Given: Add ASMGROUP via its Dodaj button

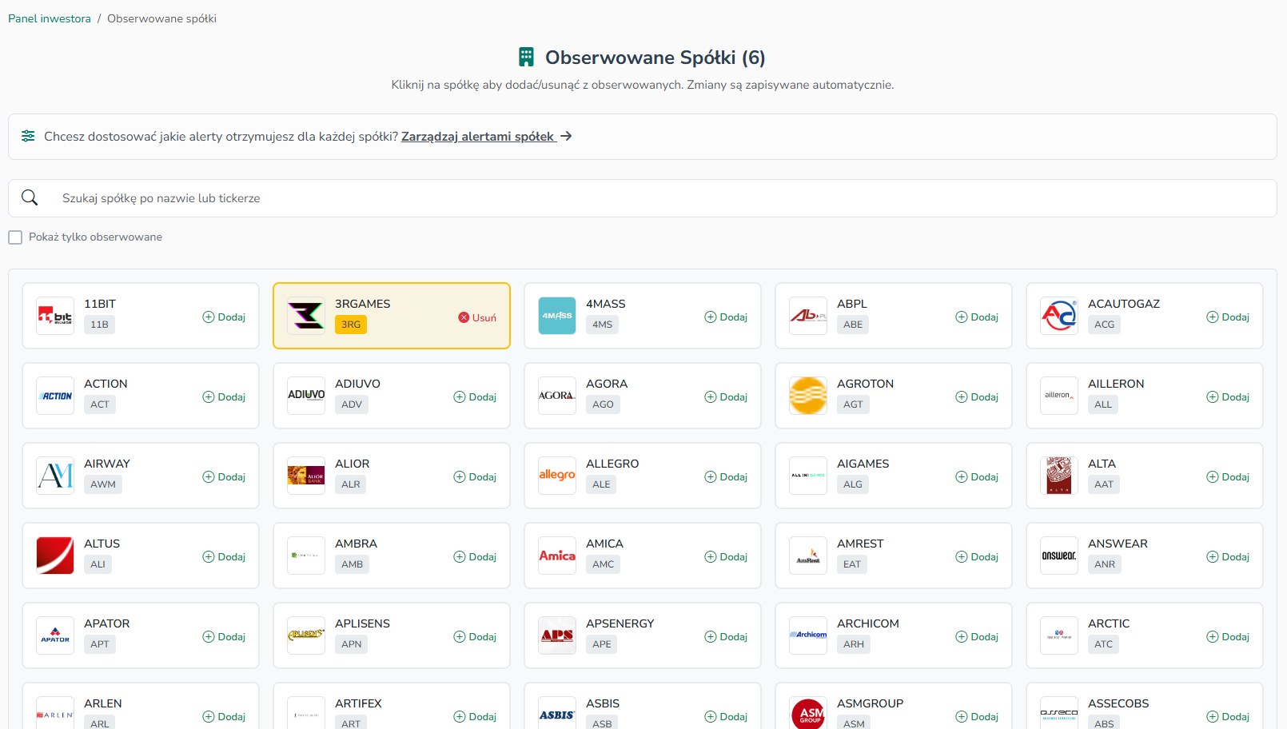Looking at the screenshot, I should click(x=977, y=716).
